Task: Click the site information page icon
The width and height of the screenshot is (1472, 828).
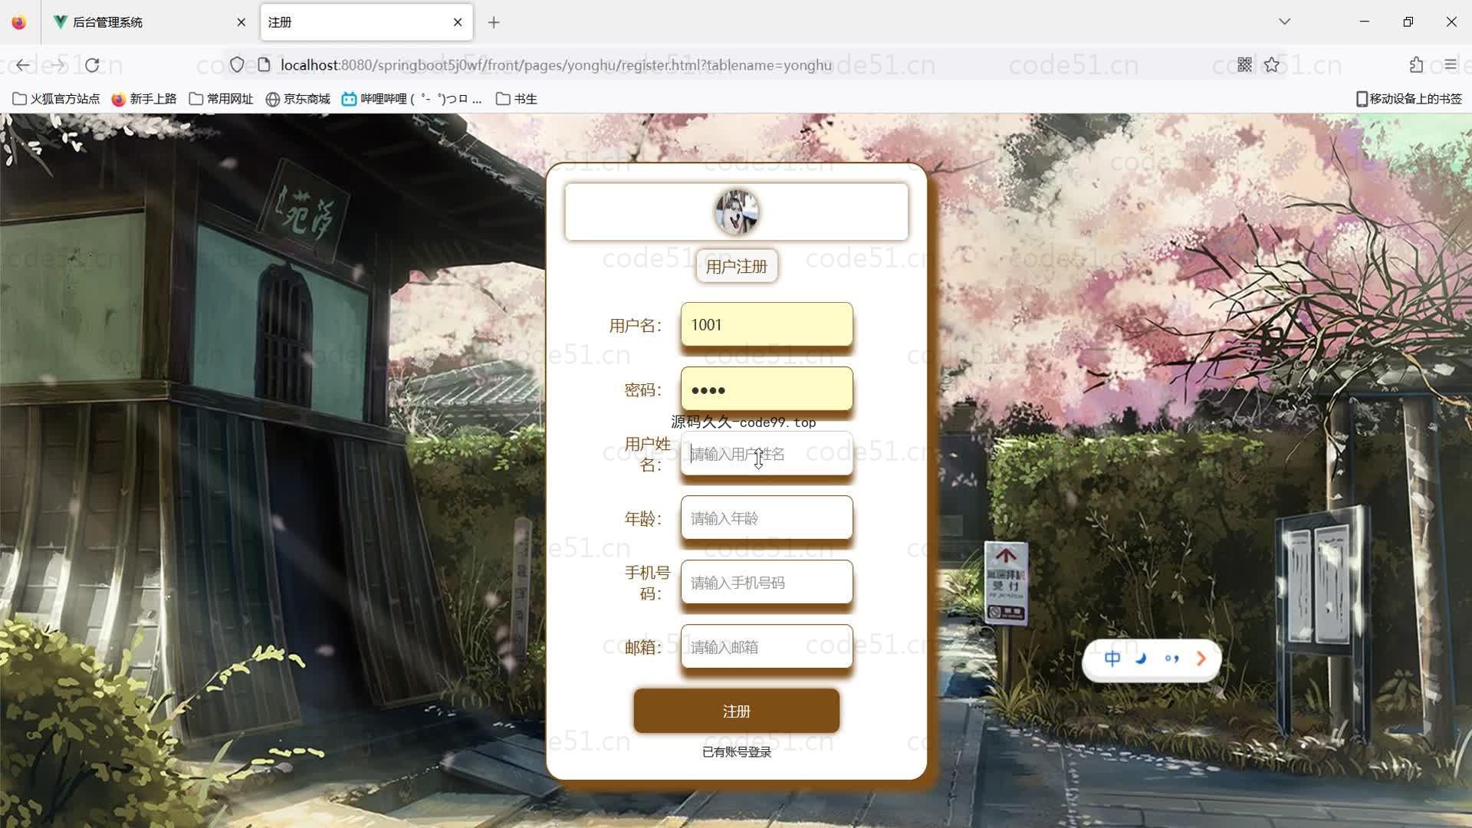Action: (x=264, y=65)
